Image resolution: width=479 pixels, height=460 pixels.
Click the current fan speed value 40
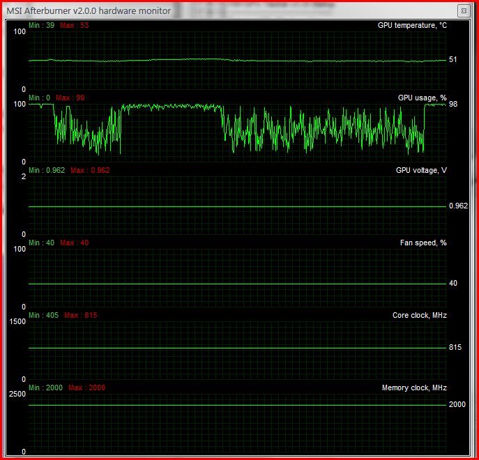pyautogui.click(x=453, y=283)
